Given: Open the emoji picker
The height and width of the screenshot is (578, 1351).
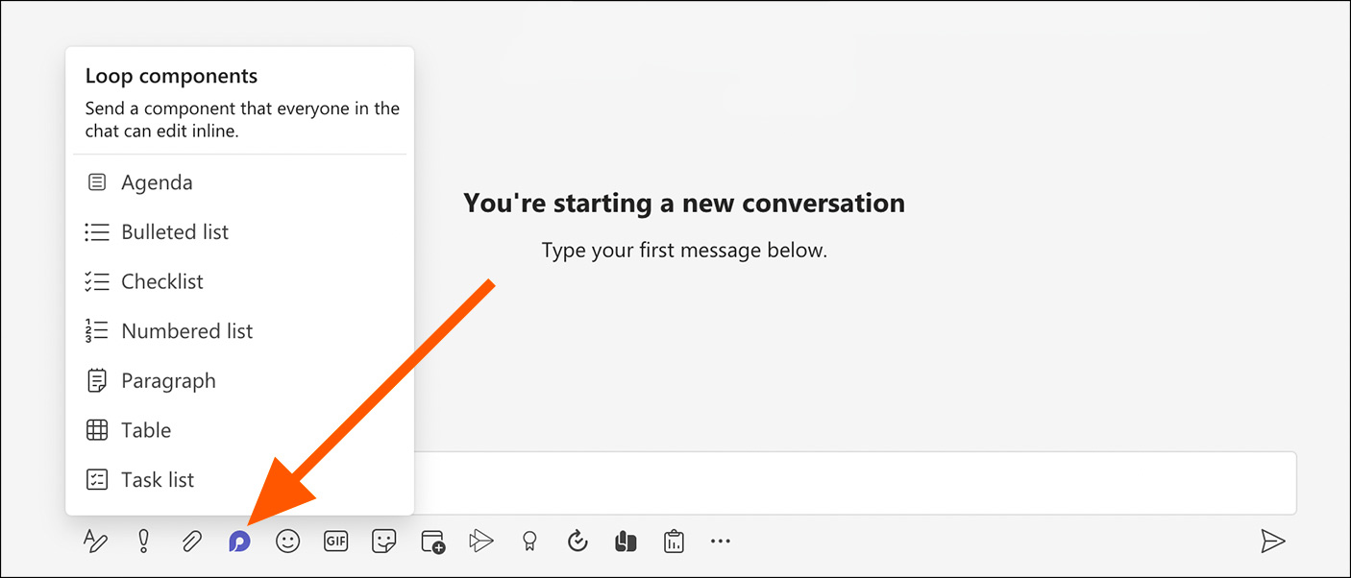Looking at the screenshot, I should [x=287, y=541].
